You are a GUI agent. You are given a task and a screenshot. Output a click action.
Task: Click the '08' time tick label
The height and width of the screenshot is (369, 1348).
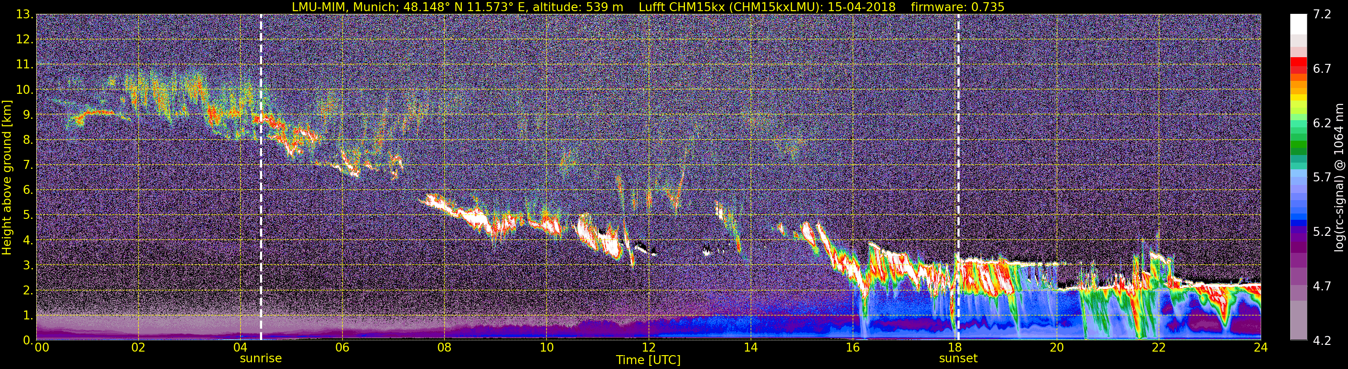(x=444, y=348)
